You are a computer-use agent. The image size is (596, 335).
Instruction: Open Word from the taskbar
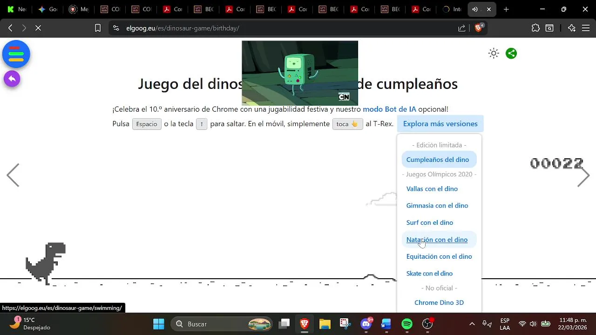coord(386,324)
